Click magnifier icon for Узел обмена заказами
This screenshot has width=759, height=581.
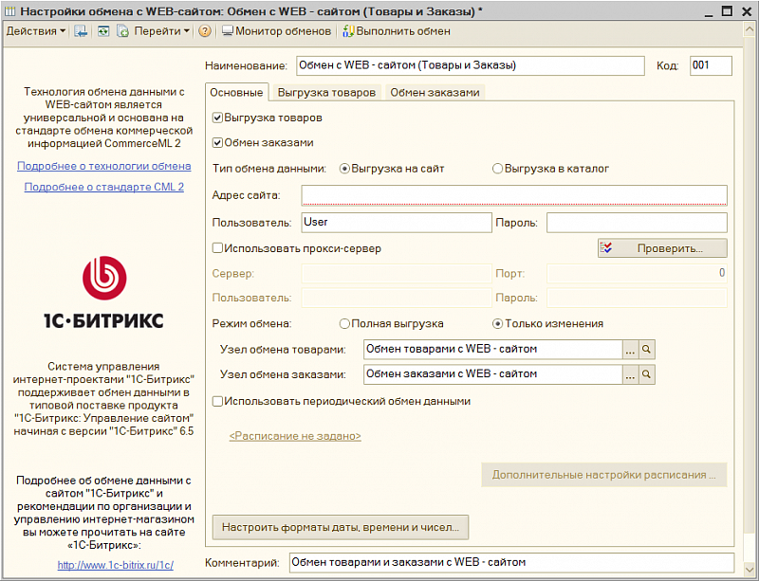click(646, 375)
